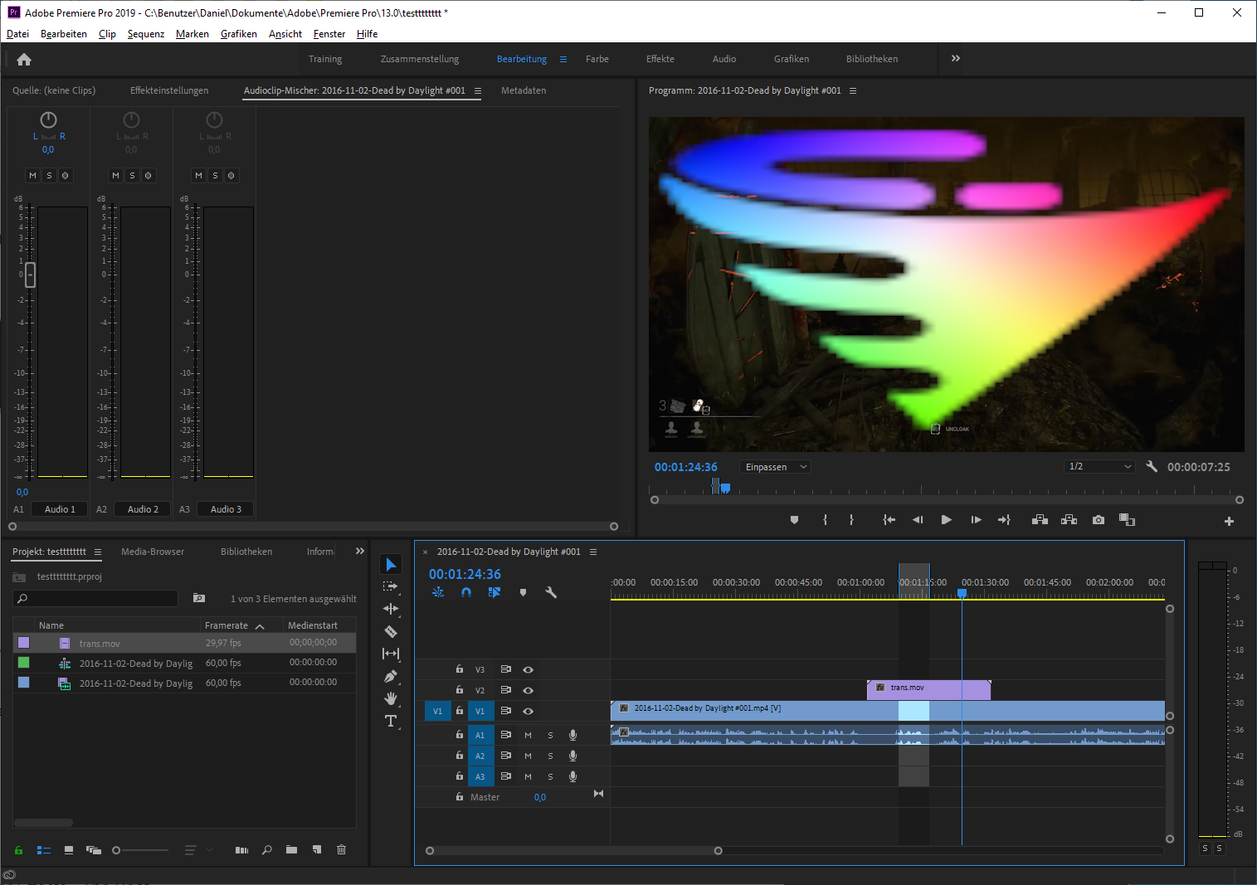This screenshot has height=885, width=1257.
Task: Mute audio track A1
Action: coord(528,735)
